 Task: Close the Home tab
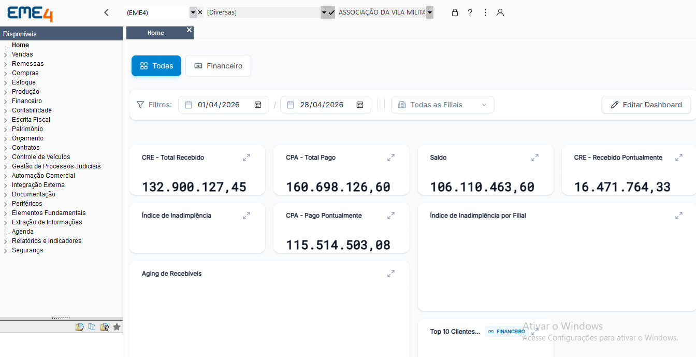click(190, 30)
